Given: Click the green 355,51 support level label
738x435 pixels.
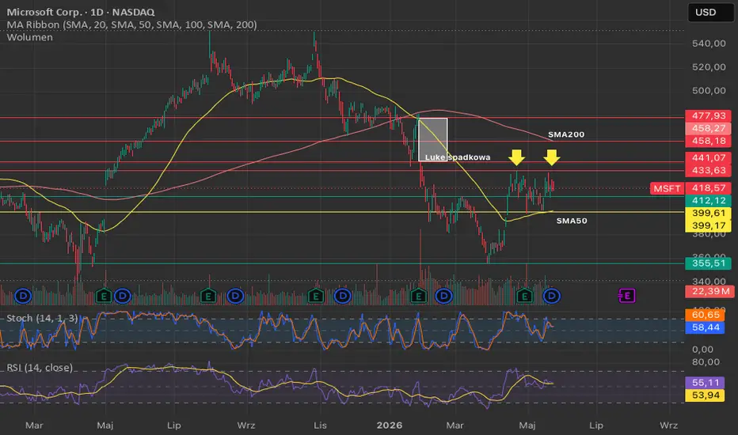Looking at the screenshot, I should (709, 263).
